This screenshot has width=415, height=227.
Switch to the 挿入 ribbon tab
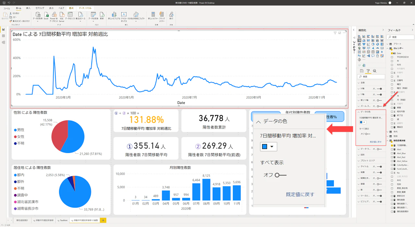(x=28, y=8)
